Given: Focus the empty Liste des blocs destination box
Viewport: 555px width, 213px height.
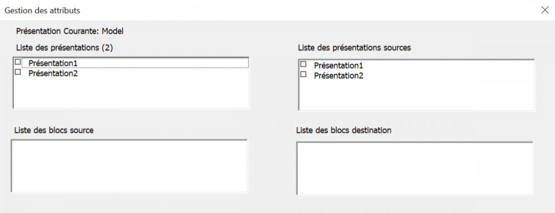Looking at the screenshot, I should 415,168.
